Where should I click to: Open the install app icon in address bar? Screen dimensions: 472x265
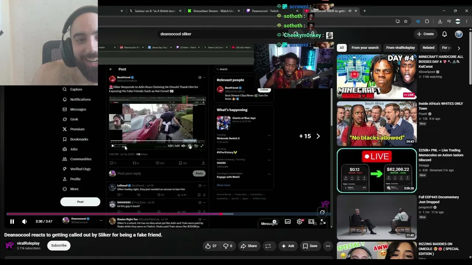click(x=398, y=21)
